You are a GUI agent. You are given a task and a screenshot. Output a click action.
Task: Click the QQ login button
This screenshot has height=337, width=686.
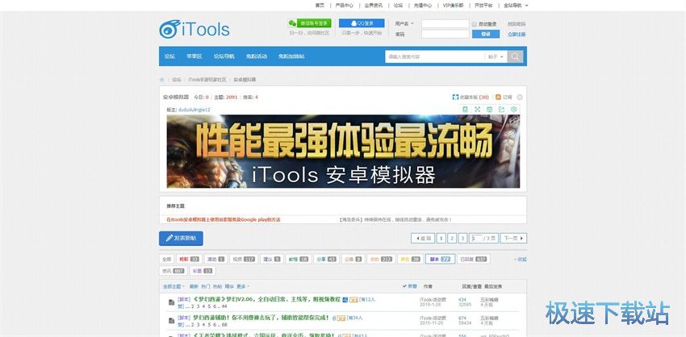[362, 23]
